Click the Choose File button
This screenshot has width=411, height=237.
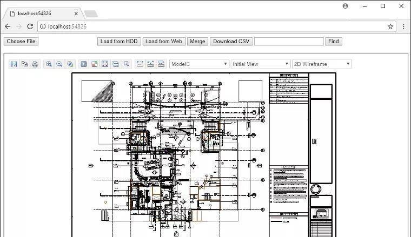point(21,42)
